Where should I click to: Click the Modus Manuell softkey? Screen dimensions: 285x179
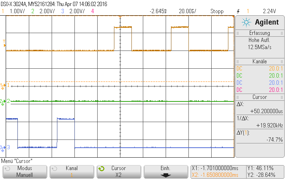coord(25,172)
